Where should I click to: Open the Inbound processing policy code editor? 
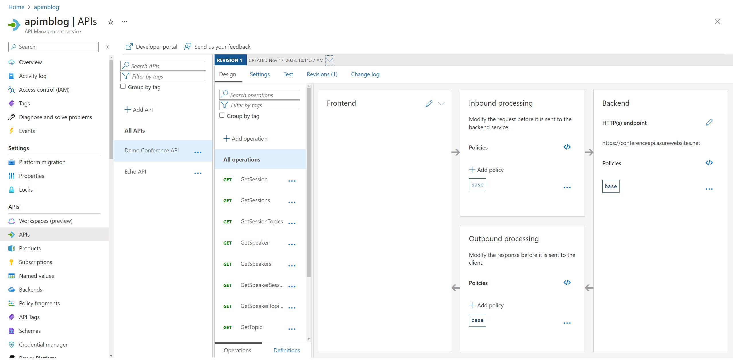567,147
